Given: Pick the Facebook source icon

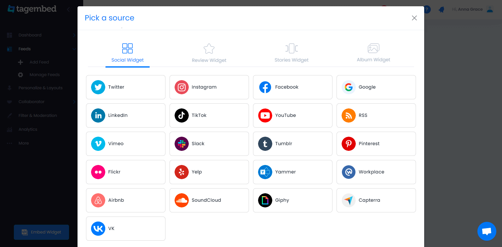Looking at the screenshot, I should click(265, 87).
